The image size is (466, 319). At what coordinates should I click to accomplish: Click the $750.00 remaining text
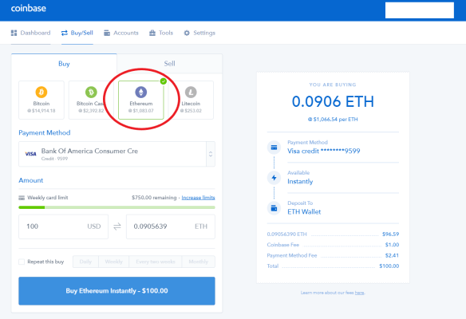tap(154, 198)
